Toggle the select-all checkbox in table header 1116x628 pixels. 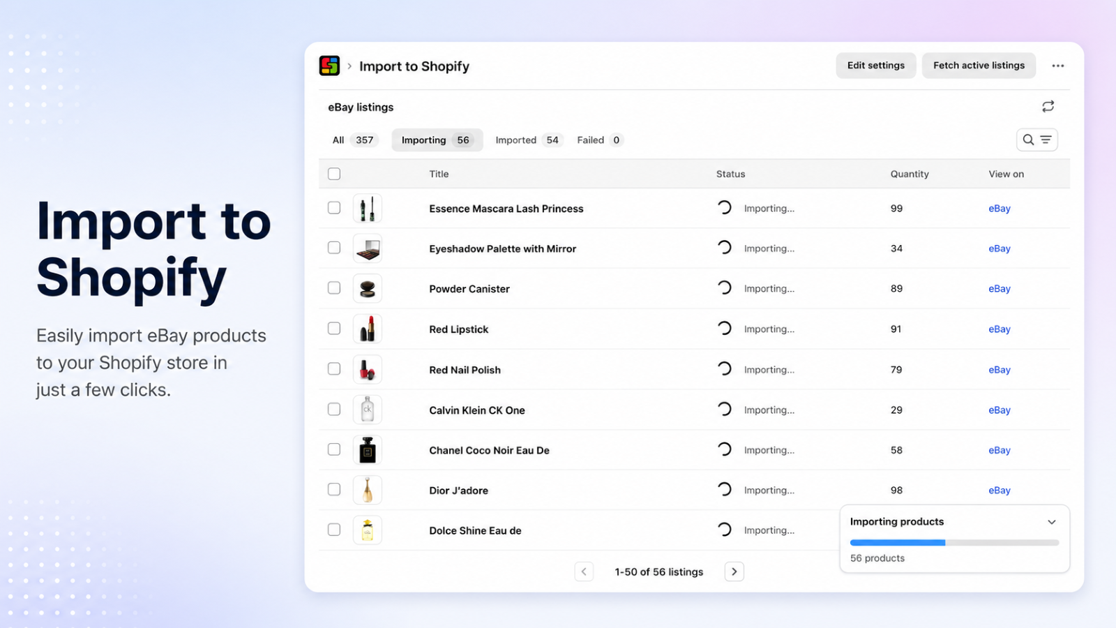(x=334, y=174)
